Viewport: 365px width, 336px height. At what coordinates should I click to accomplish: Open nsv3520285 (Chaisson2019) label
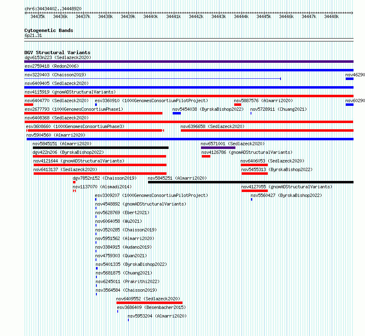pyautogui.click(x=126, y=230)
